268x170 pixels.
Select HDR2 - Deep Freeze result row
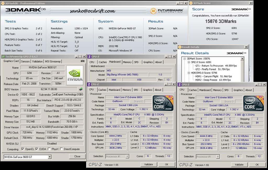pyautogui.click(x=213, y=80)
